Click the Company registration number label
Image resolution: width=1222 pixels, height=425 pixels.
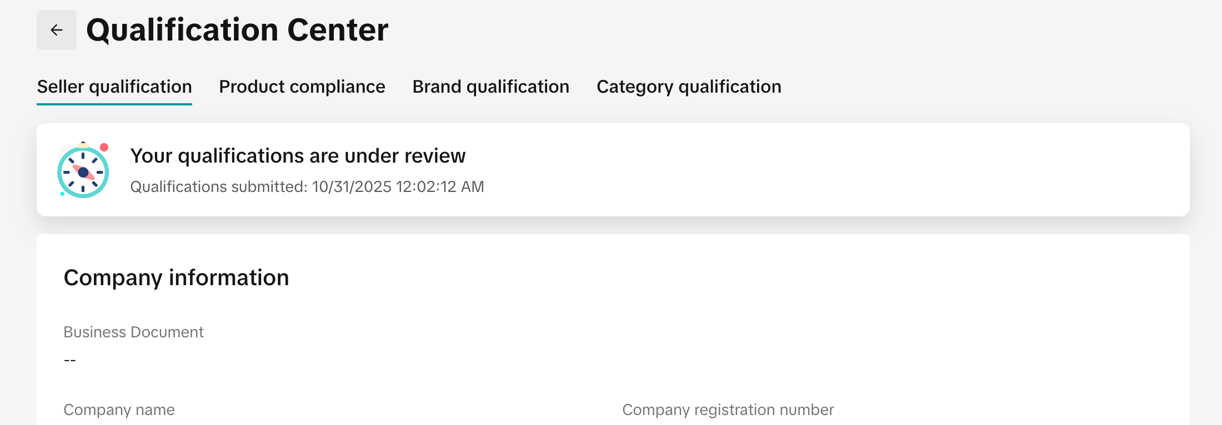[x=728, y=409]
